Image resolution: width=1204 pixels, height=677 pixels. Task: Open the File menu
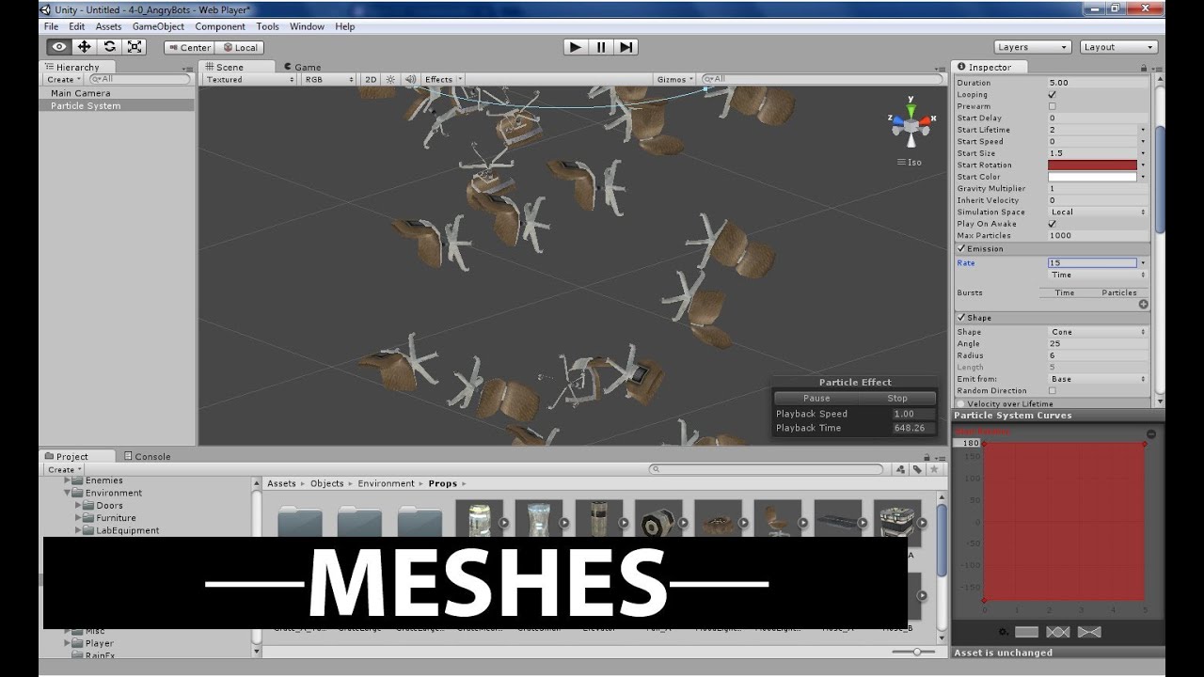pyautogui.click(x=51, y=26)
